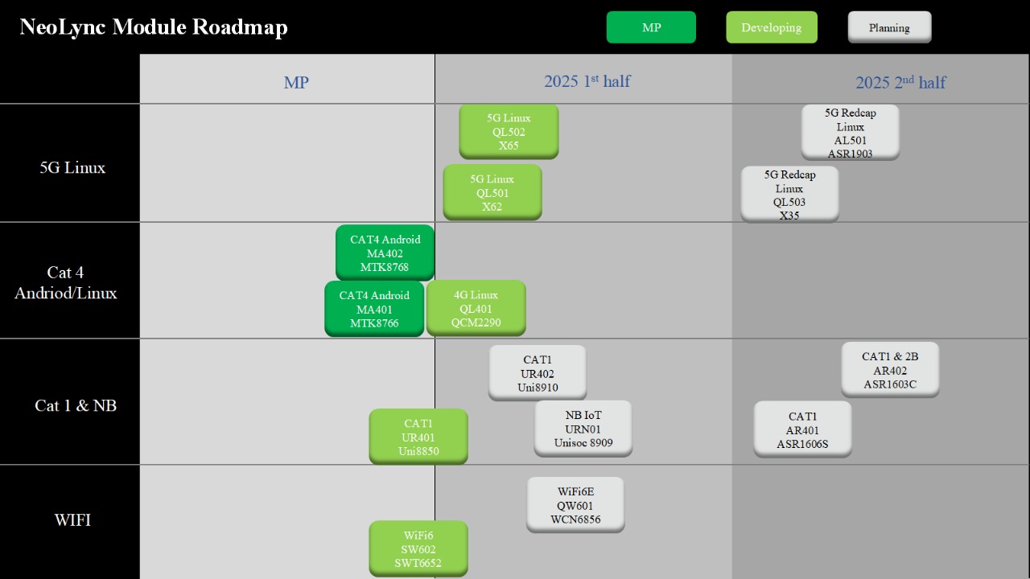Select the 5G Redcap Linux QL503 X35 module

(x=789, y=194)
